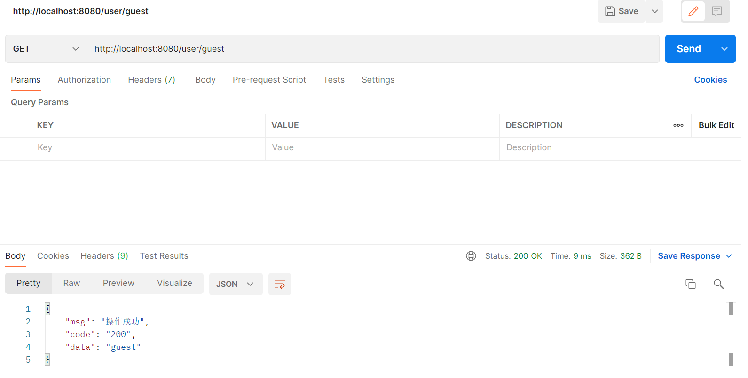
Task: Expand the Send options arrow
Action: tap(724, 49)
